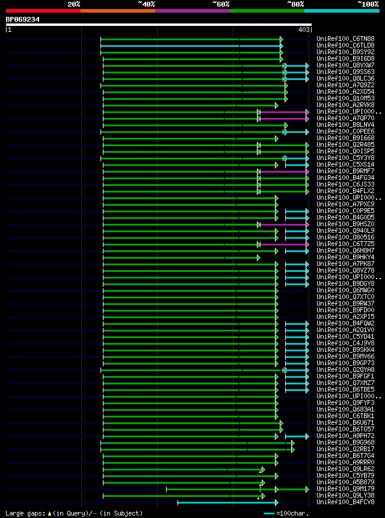Open the UniRef100_B4FCV8 entry

coord(345,502)
